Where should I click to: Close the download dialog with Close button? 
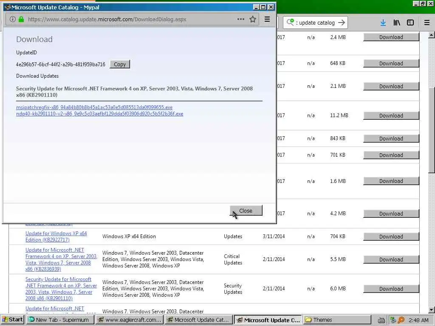click(x=246, y=211)
